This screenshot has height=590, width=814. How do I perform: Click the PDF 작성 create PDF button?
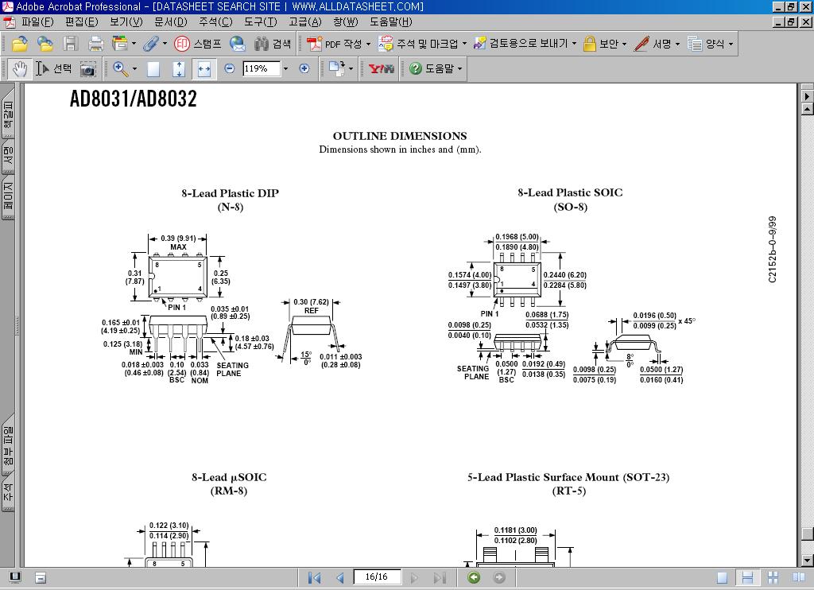pyautogui.click(x=334, y=44)
